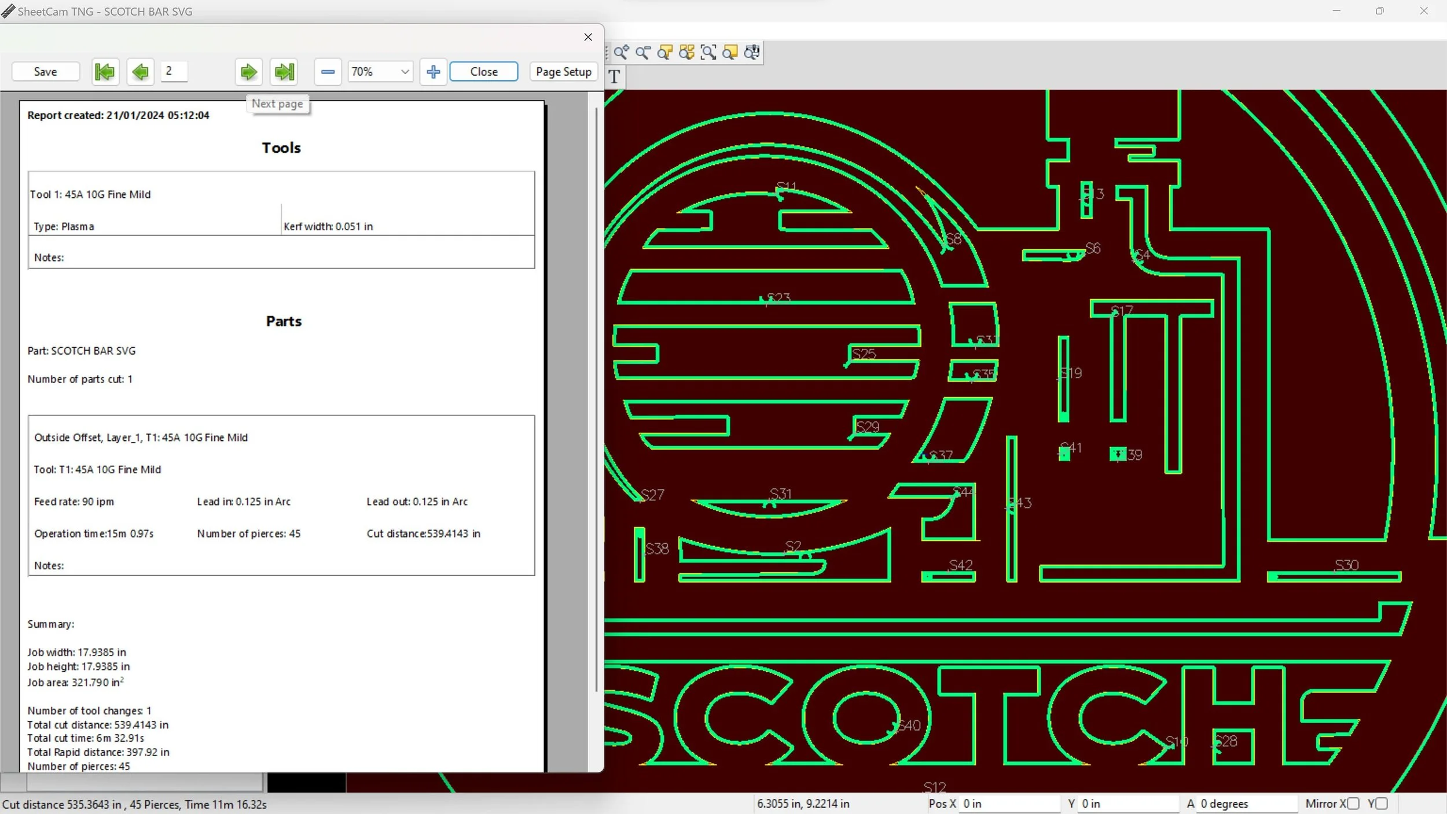This screenshot has height=814, width=1447.
Task: Zoom to all parts
Action: click(x=686, y=53)
